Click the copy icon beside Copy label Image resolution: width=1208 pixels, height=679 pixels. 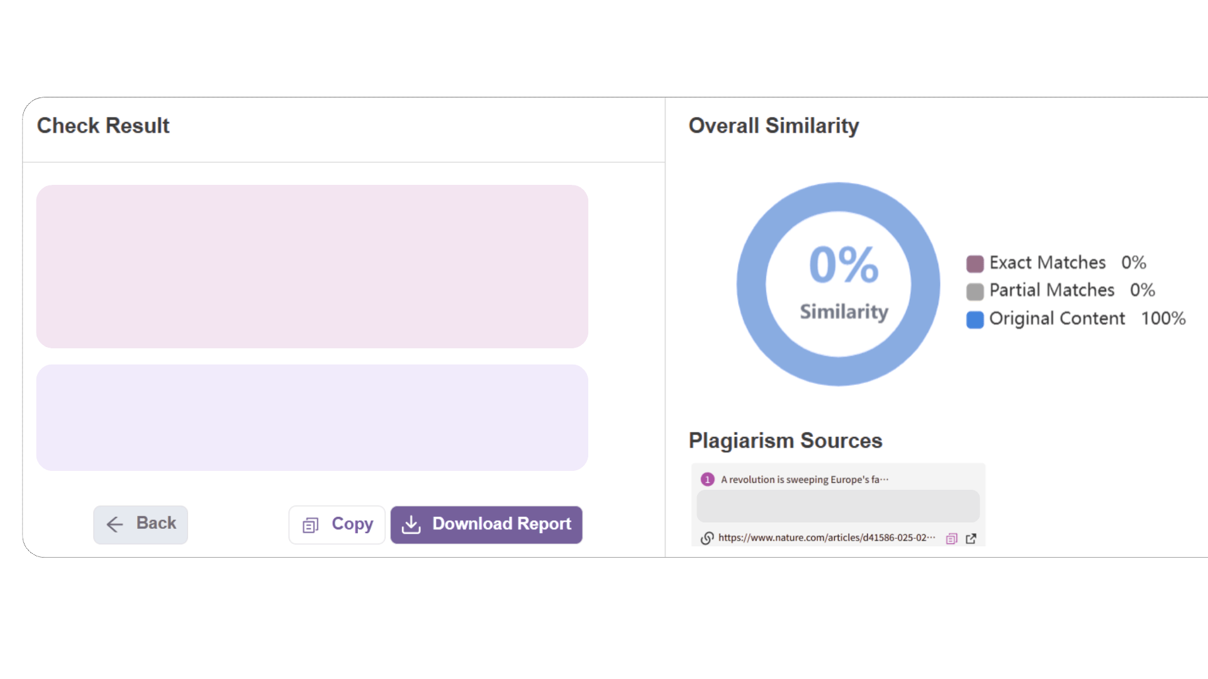311,525
